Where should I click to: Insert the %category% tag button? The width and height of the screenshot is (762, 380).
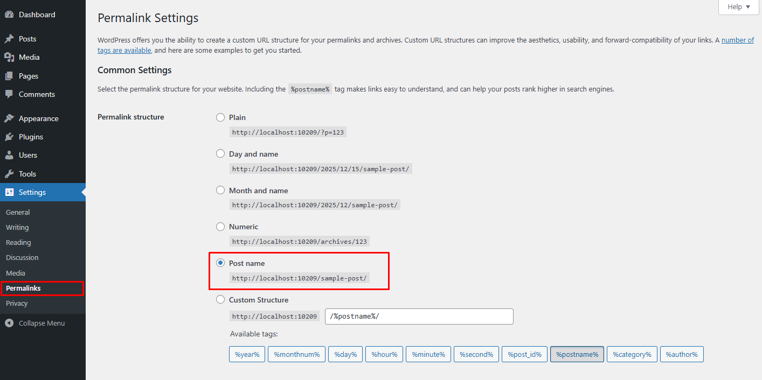tap(632, 354)
